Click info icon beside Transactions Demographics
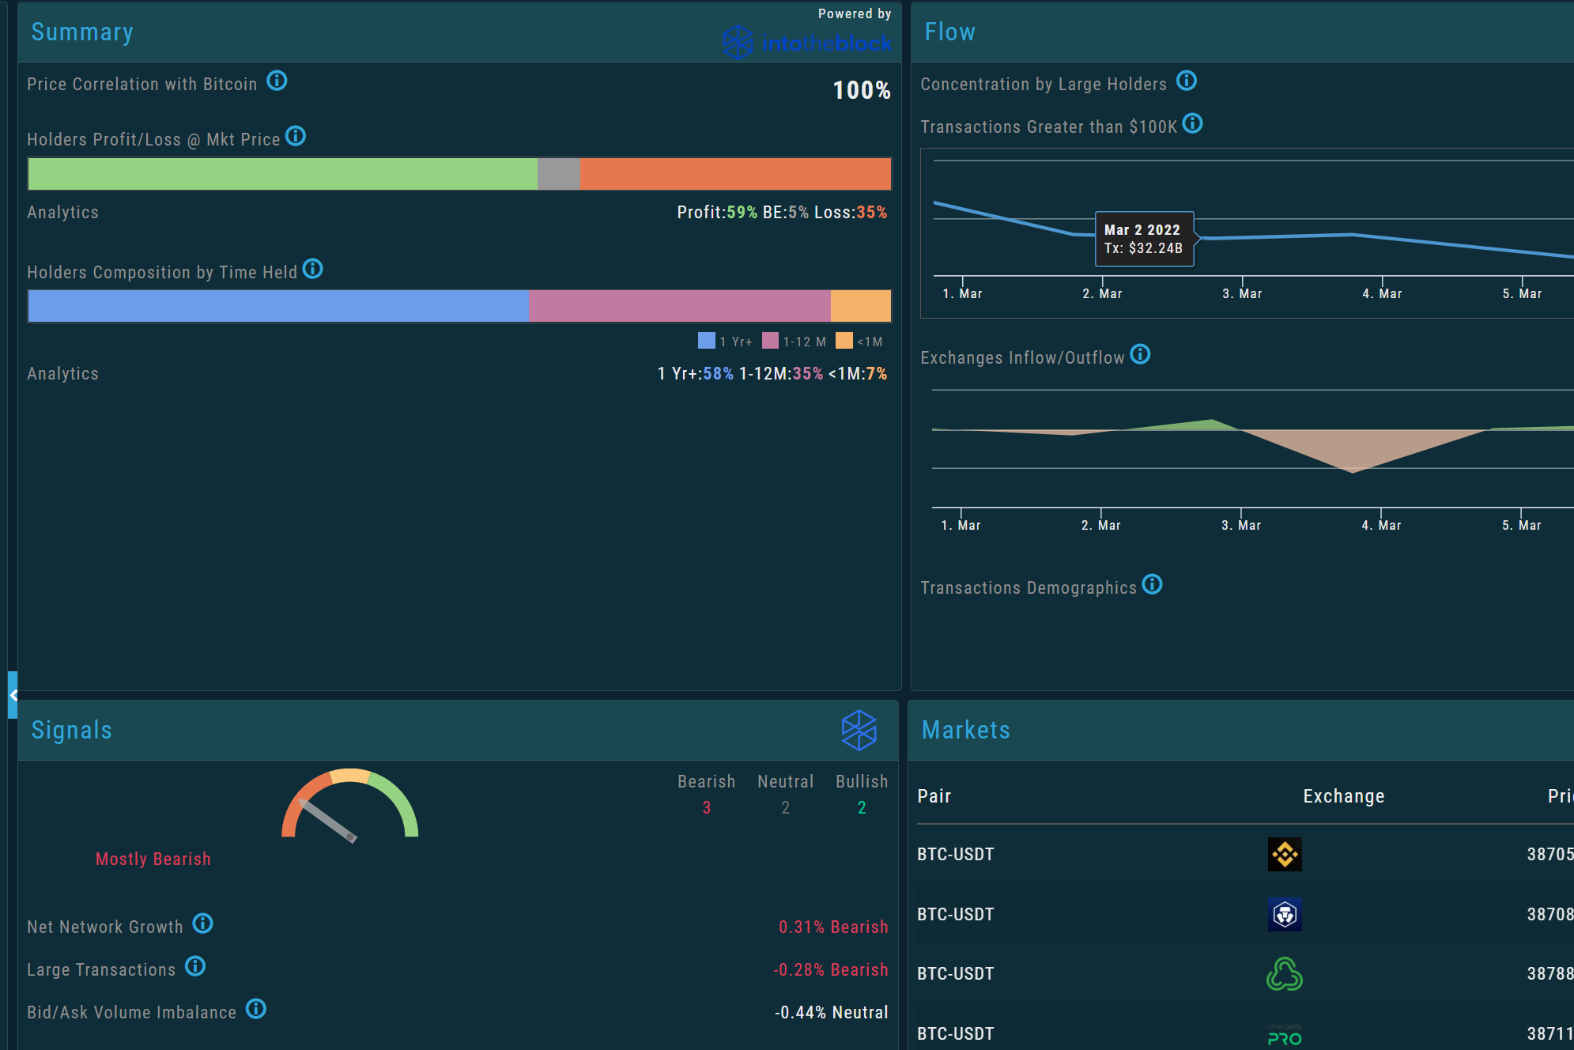This screenshot has height=1050, width=1574. 1153,584
